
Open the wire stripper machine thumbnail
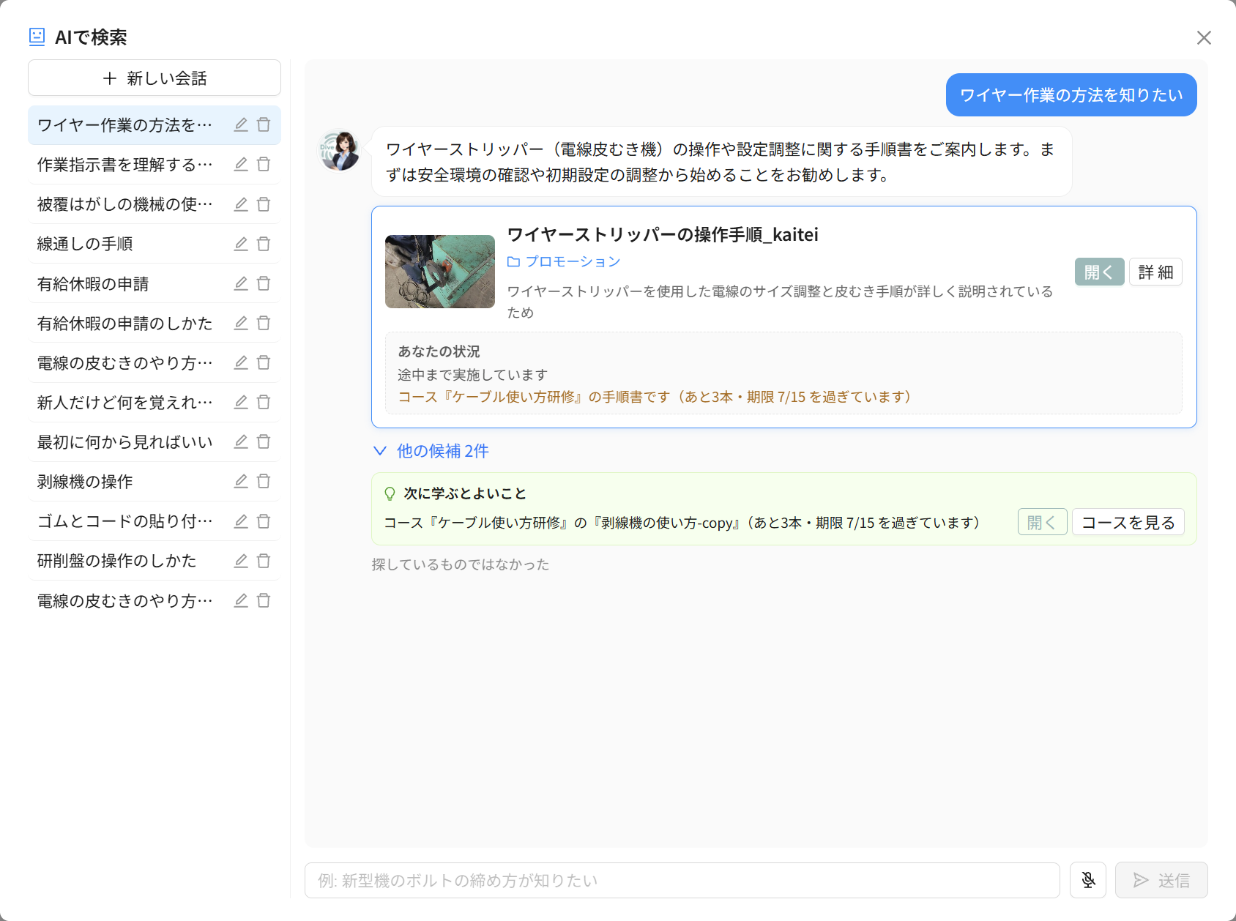pos(440,272)
